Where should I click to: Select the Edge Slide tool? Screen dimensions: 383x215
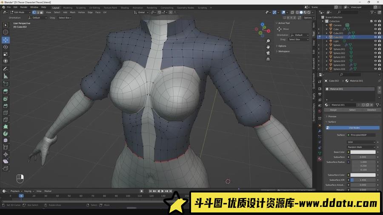click(x=6, y=147)
